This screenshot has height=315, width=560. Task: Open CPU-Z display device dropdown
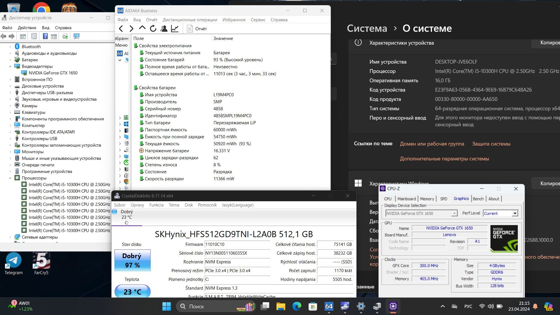click(454, 213)
